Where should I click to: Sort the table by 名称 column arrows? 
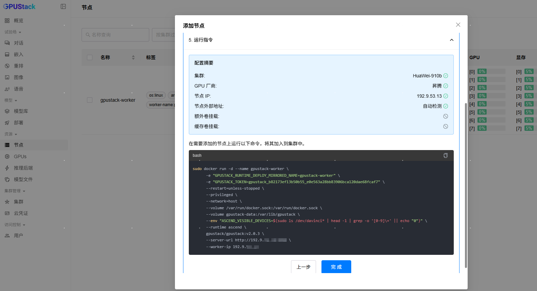pos(133,57)
